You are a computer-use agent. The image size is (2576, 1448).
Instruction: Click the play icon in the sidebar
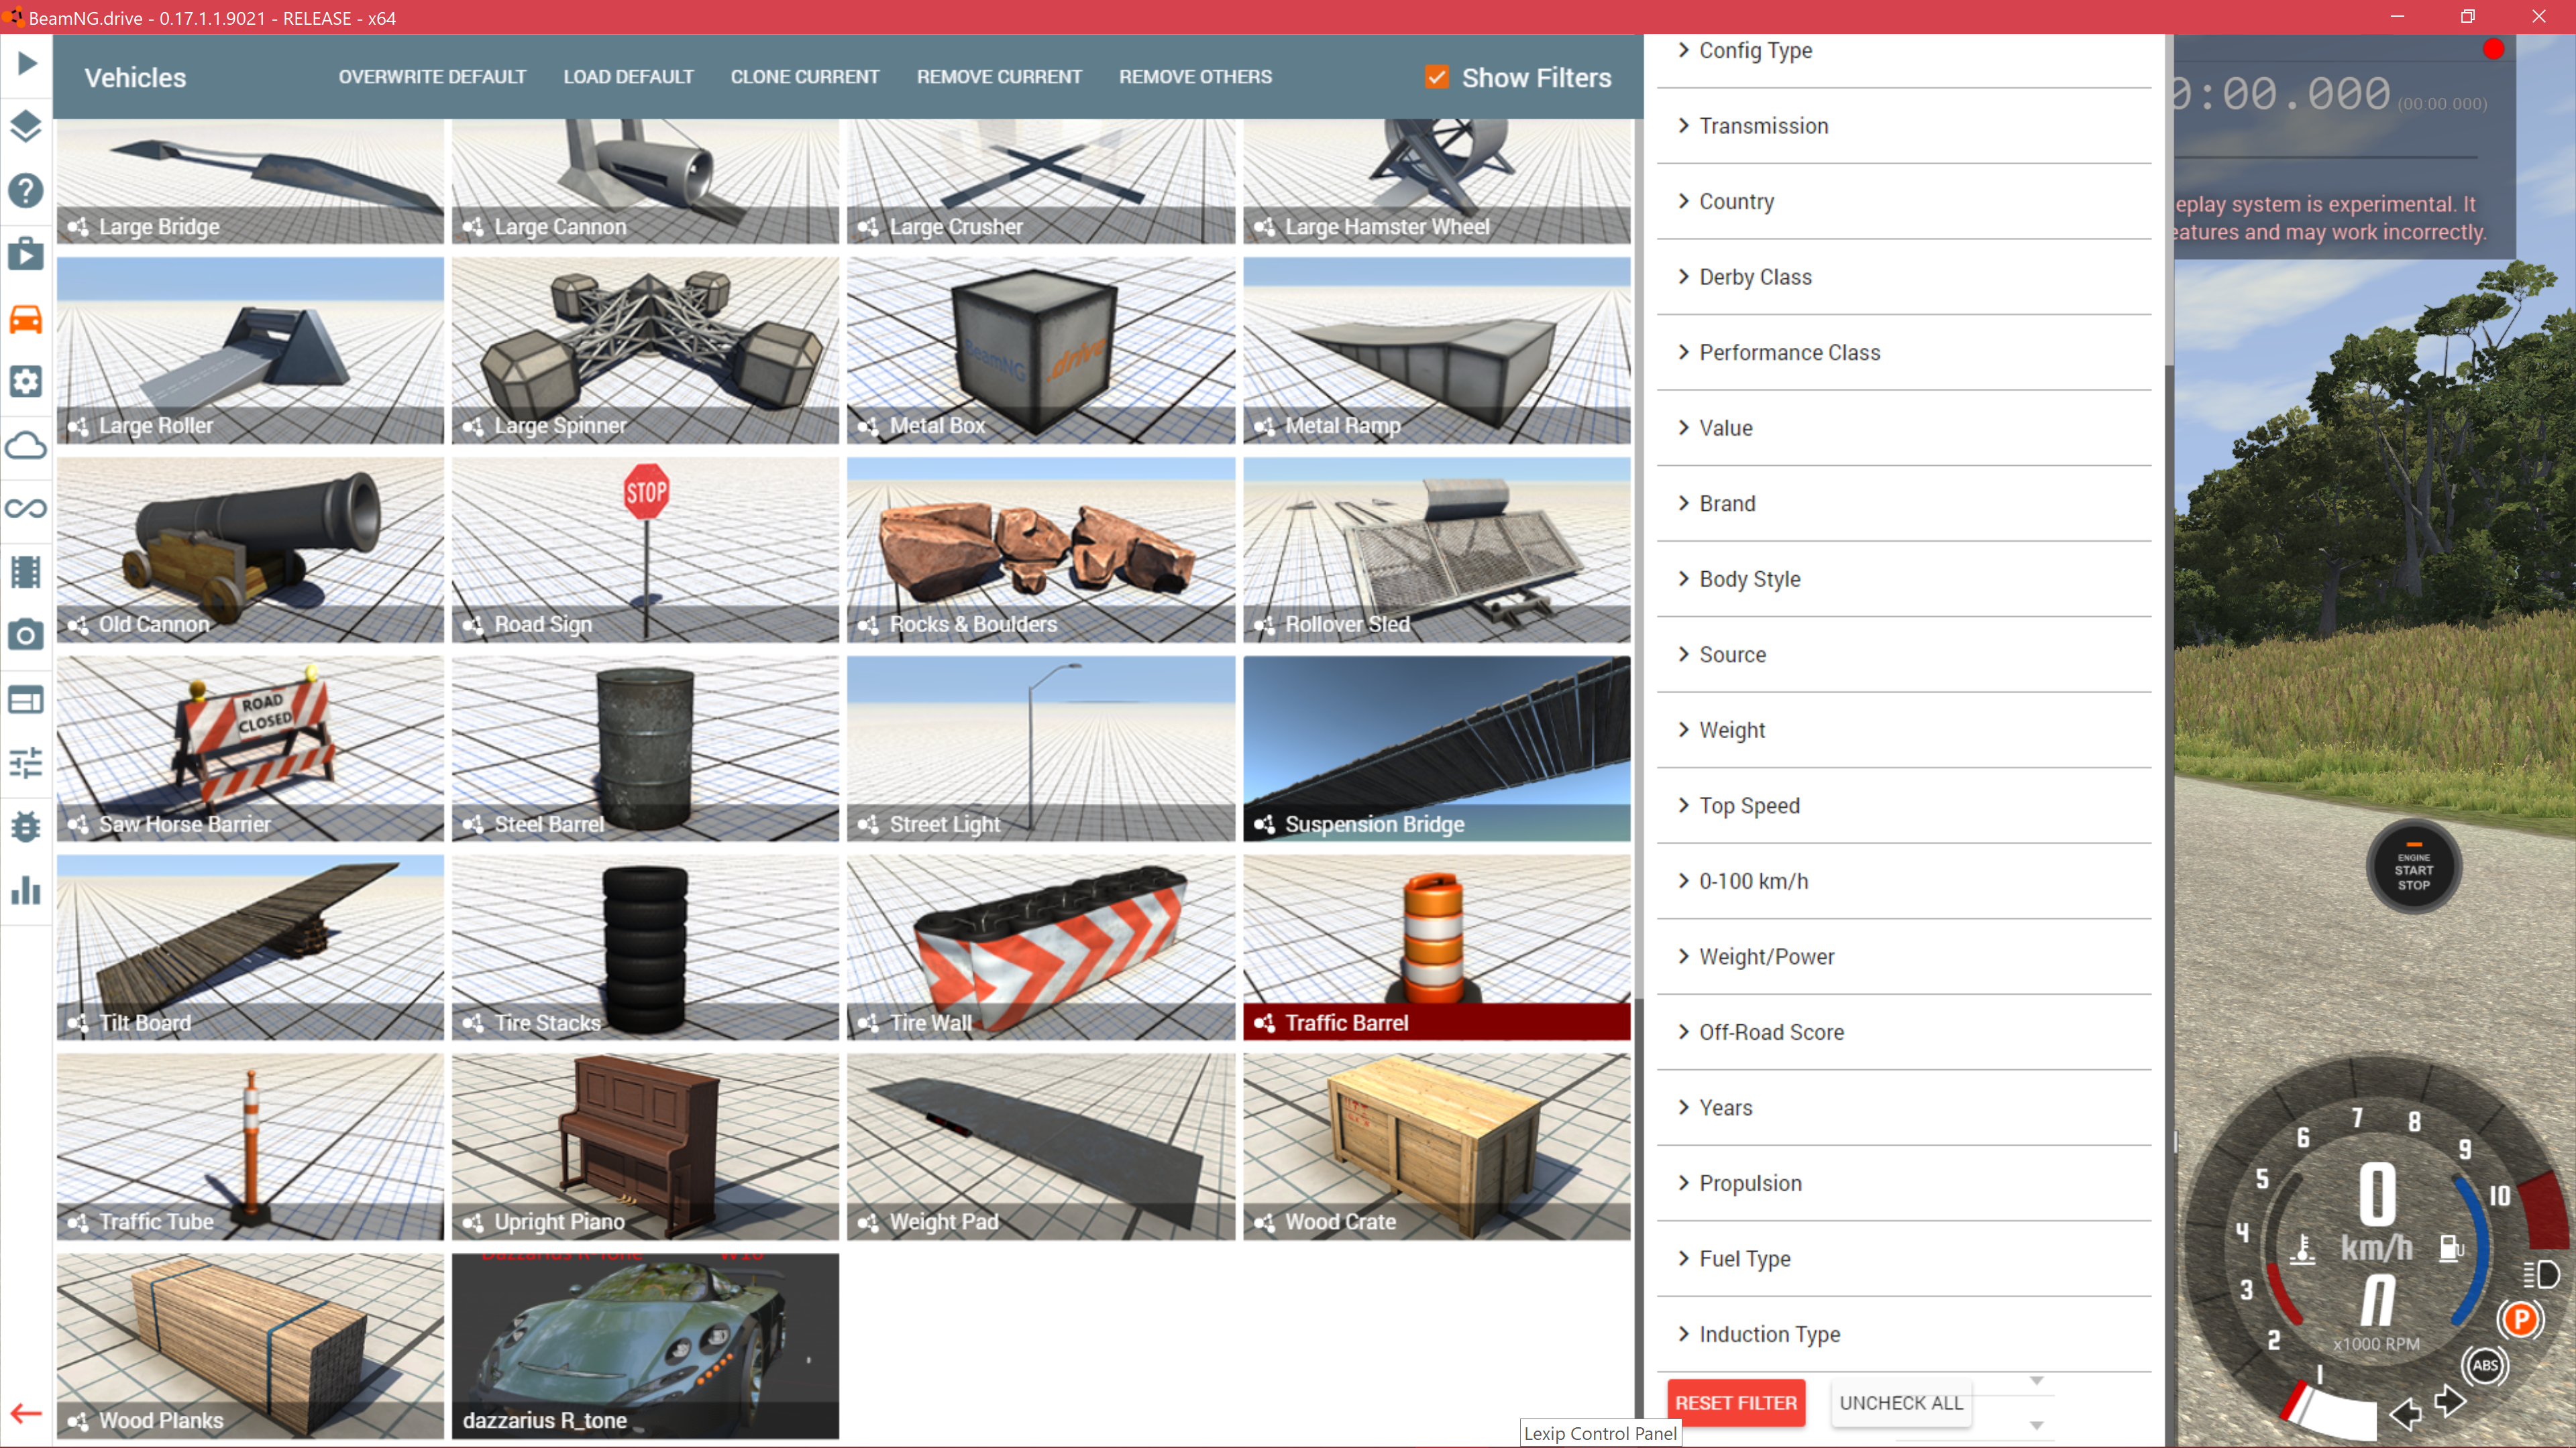(26, 64)
